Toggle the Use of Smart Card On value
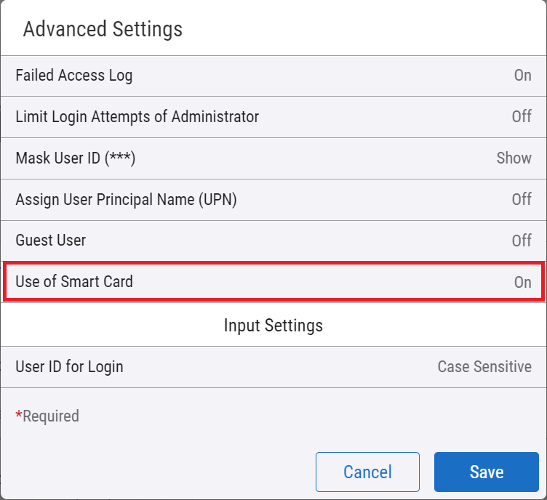This screenshot has width=547, height=500. (522, 283)
